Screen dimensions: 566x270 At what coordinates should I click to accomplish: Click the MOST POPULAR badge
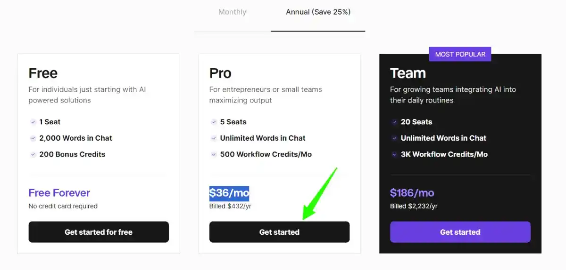pos(460,54)
